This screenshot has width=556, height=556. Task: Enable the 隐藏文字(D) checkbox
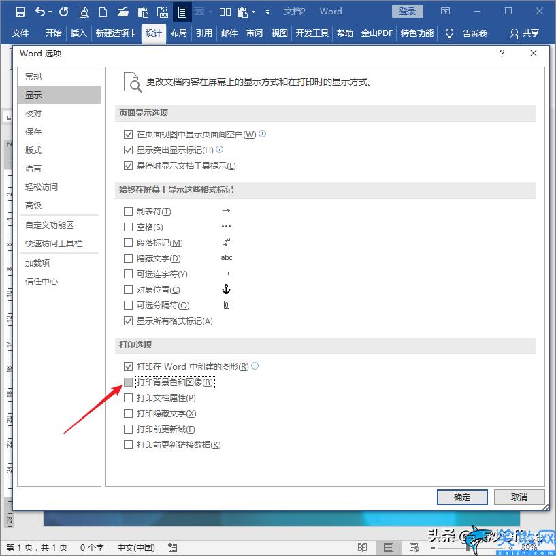pos(128,258)
